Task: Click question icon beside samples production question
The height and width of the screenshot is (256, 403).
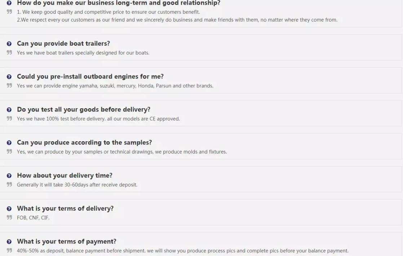Action: coord(9,143)
